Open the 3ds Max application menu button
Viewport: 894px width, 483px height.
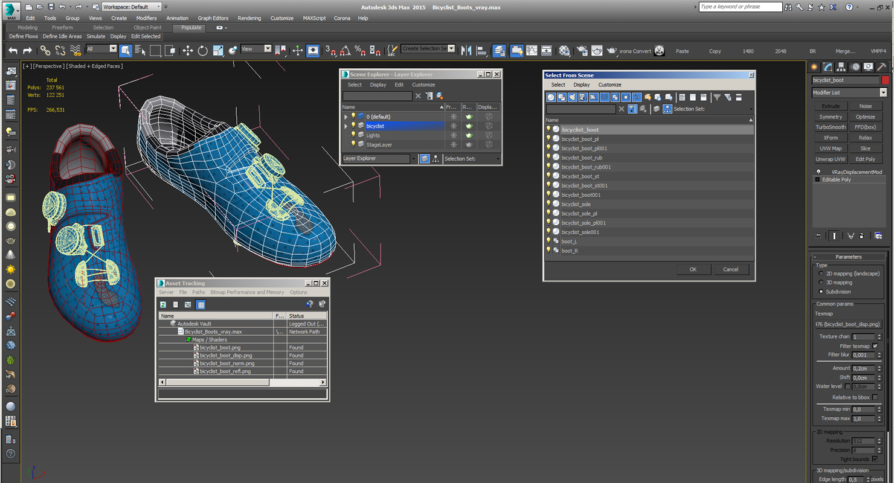(x=11, y=11)
